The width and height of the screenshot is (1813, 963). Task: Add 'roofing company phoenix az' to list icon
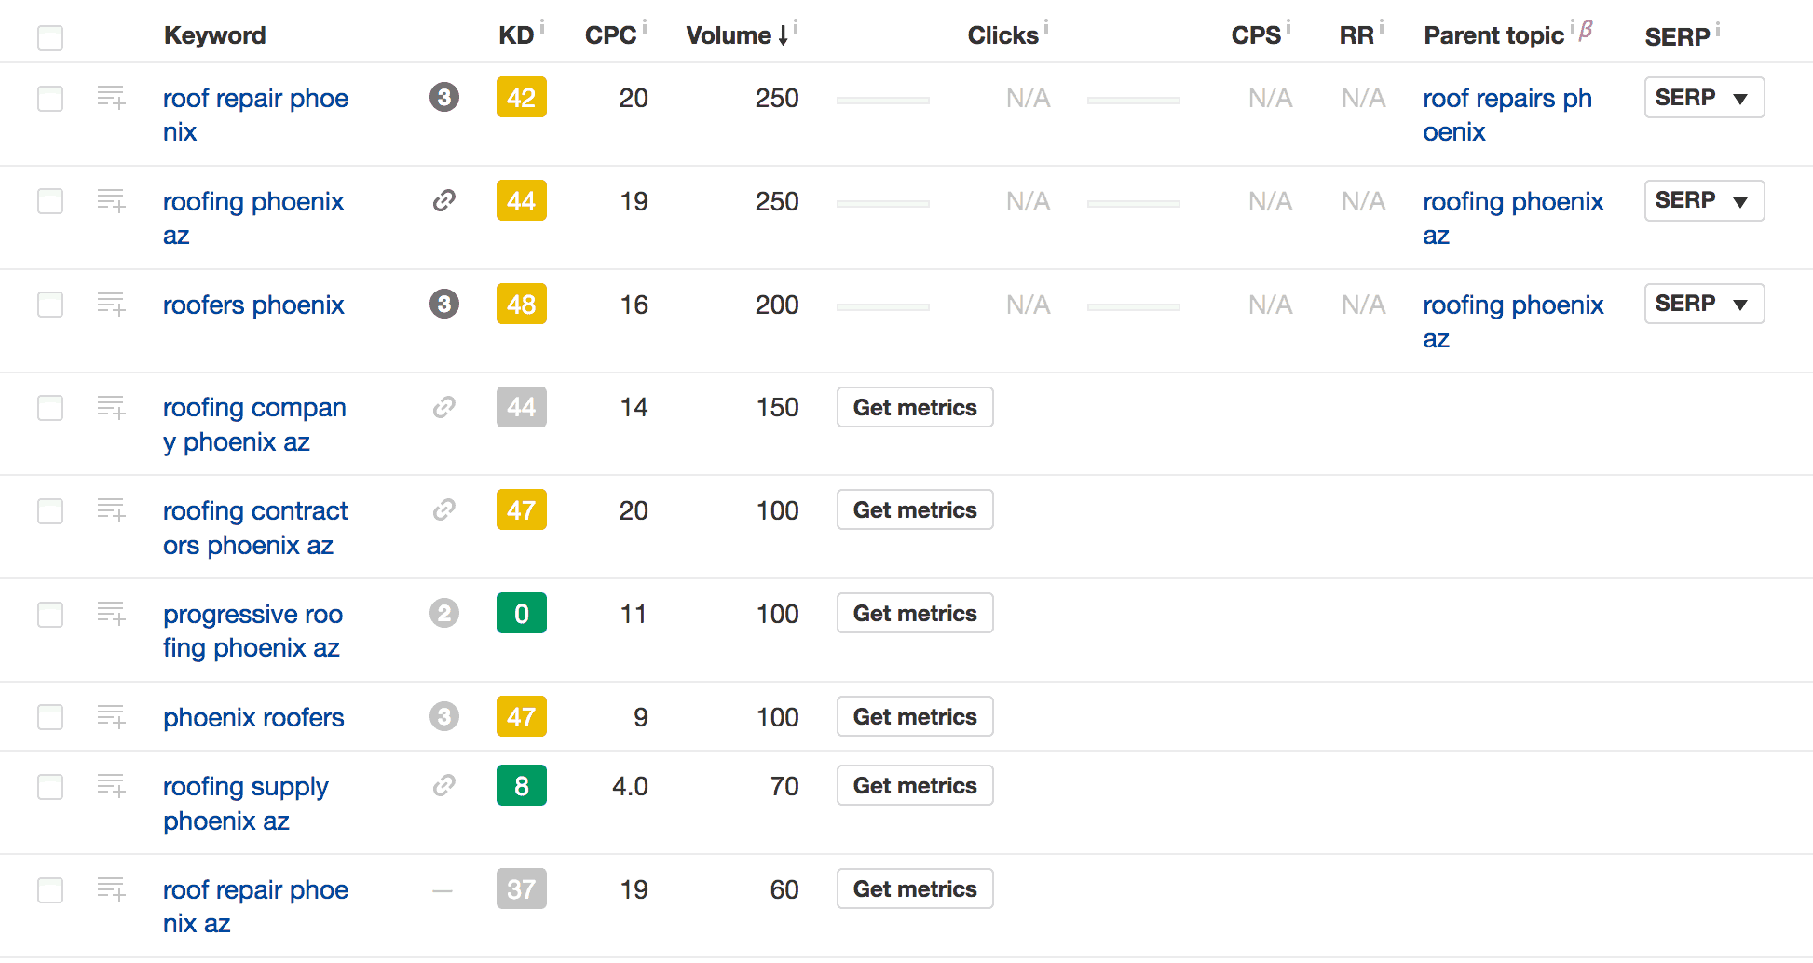pyautogui.click(x=112, y=407)
